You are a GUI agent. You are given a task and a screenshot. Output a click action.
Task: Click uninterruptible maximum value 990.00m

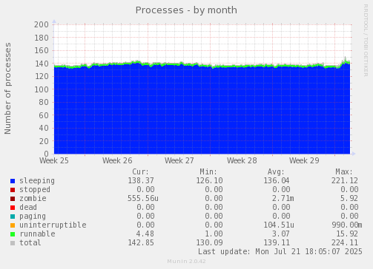click(x=347, y=225)
